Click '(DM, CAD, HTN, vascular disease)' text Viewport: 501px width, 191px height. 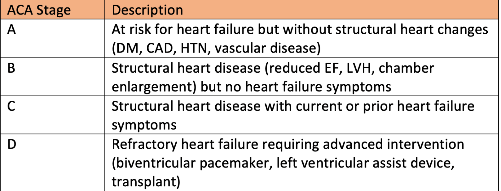(216, 49)
